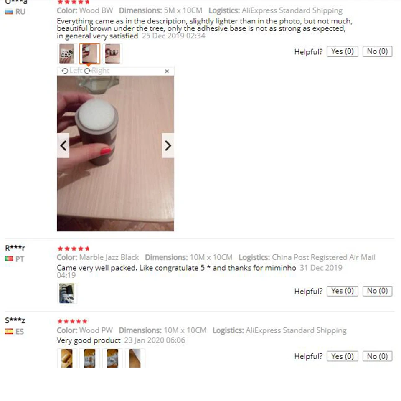Vote No on the Wood BW review
Image resolution: width=401 pixels, height=401 pixels.
pos(377,51)
